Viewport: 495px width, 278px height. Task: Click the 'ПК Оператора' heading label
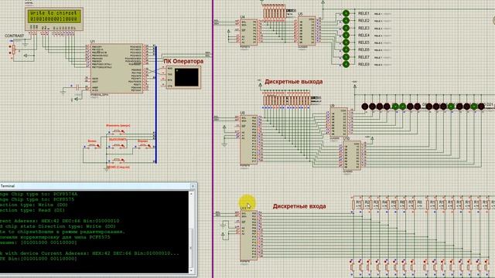tap(183, 61)
